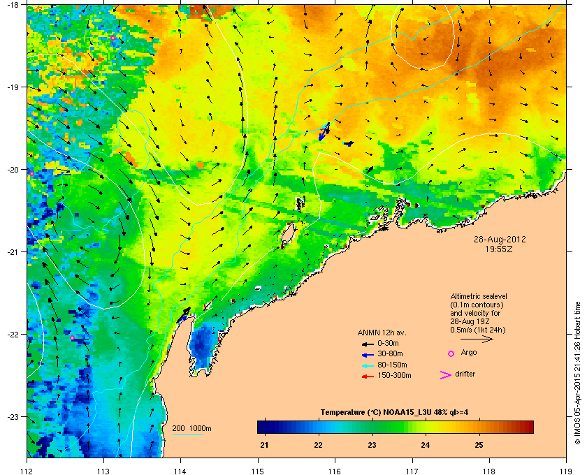Image resolution: width=587 pixels, height=475 pixels.
Task: Click the Argo float marker near 112.6, -22.05
Action: [x=72, y=337]
